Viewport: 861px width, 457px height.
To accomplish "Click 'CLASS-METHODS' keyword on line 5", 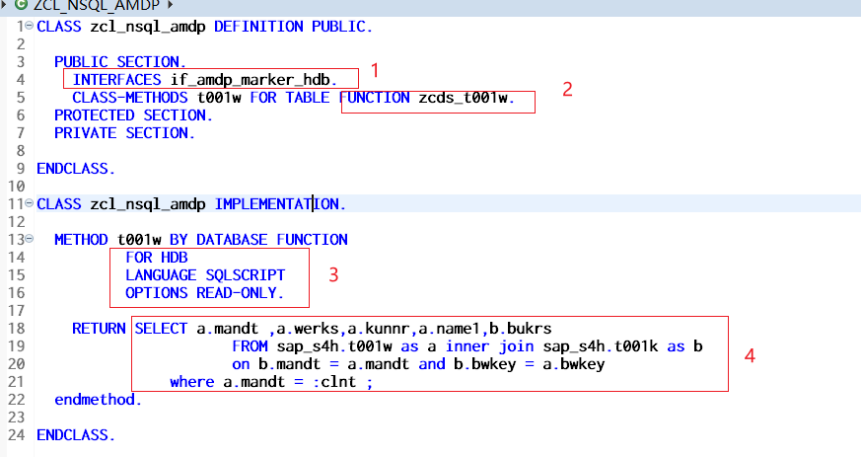I will pos(130,98).
